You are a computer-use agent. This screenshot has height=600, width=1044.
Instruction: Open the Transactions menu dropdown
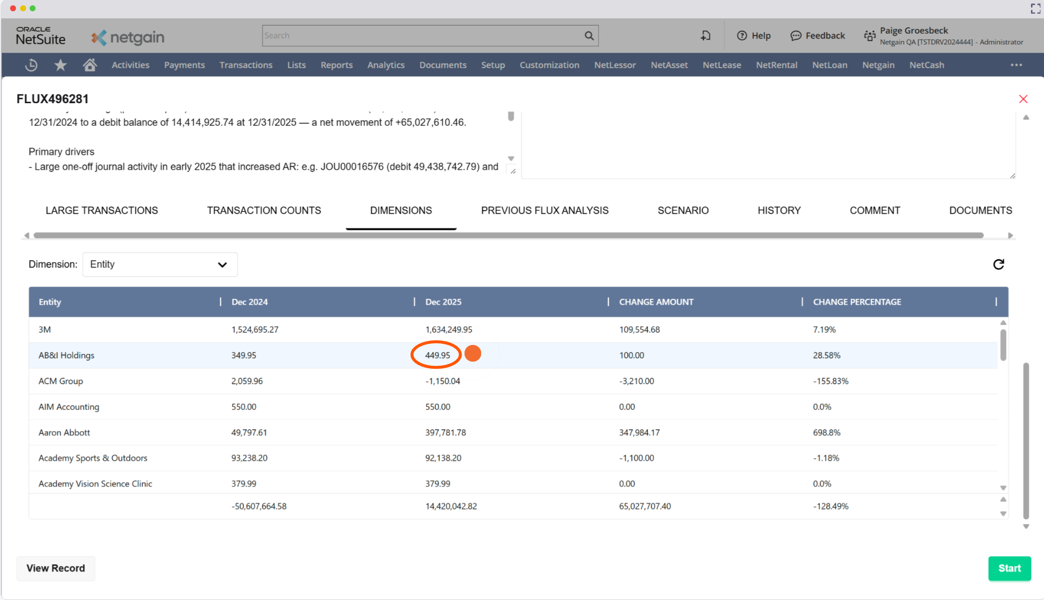246,65
